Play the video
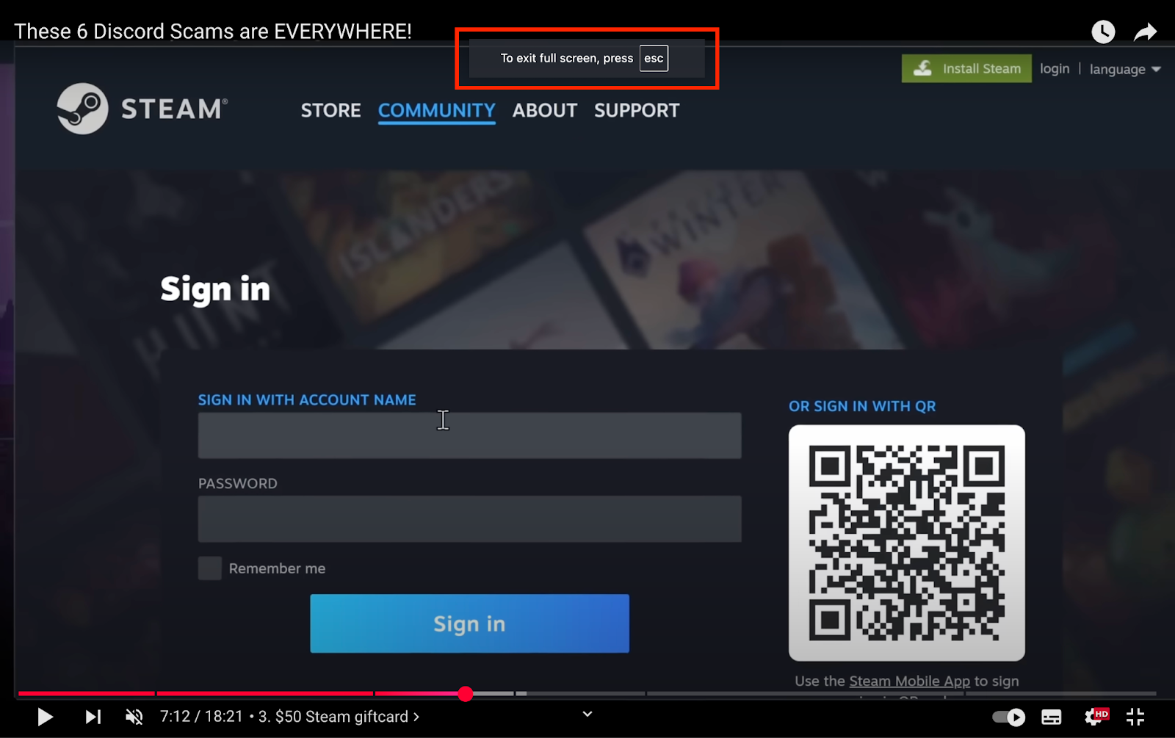The image size is (1175, 738). [x=45, y=717]
